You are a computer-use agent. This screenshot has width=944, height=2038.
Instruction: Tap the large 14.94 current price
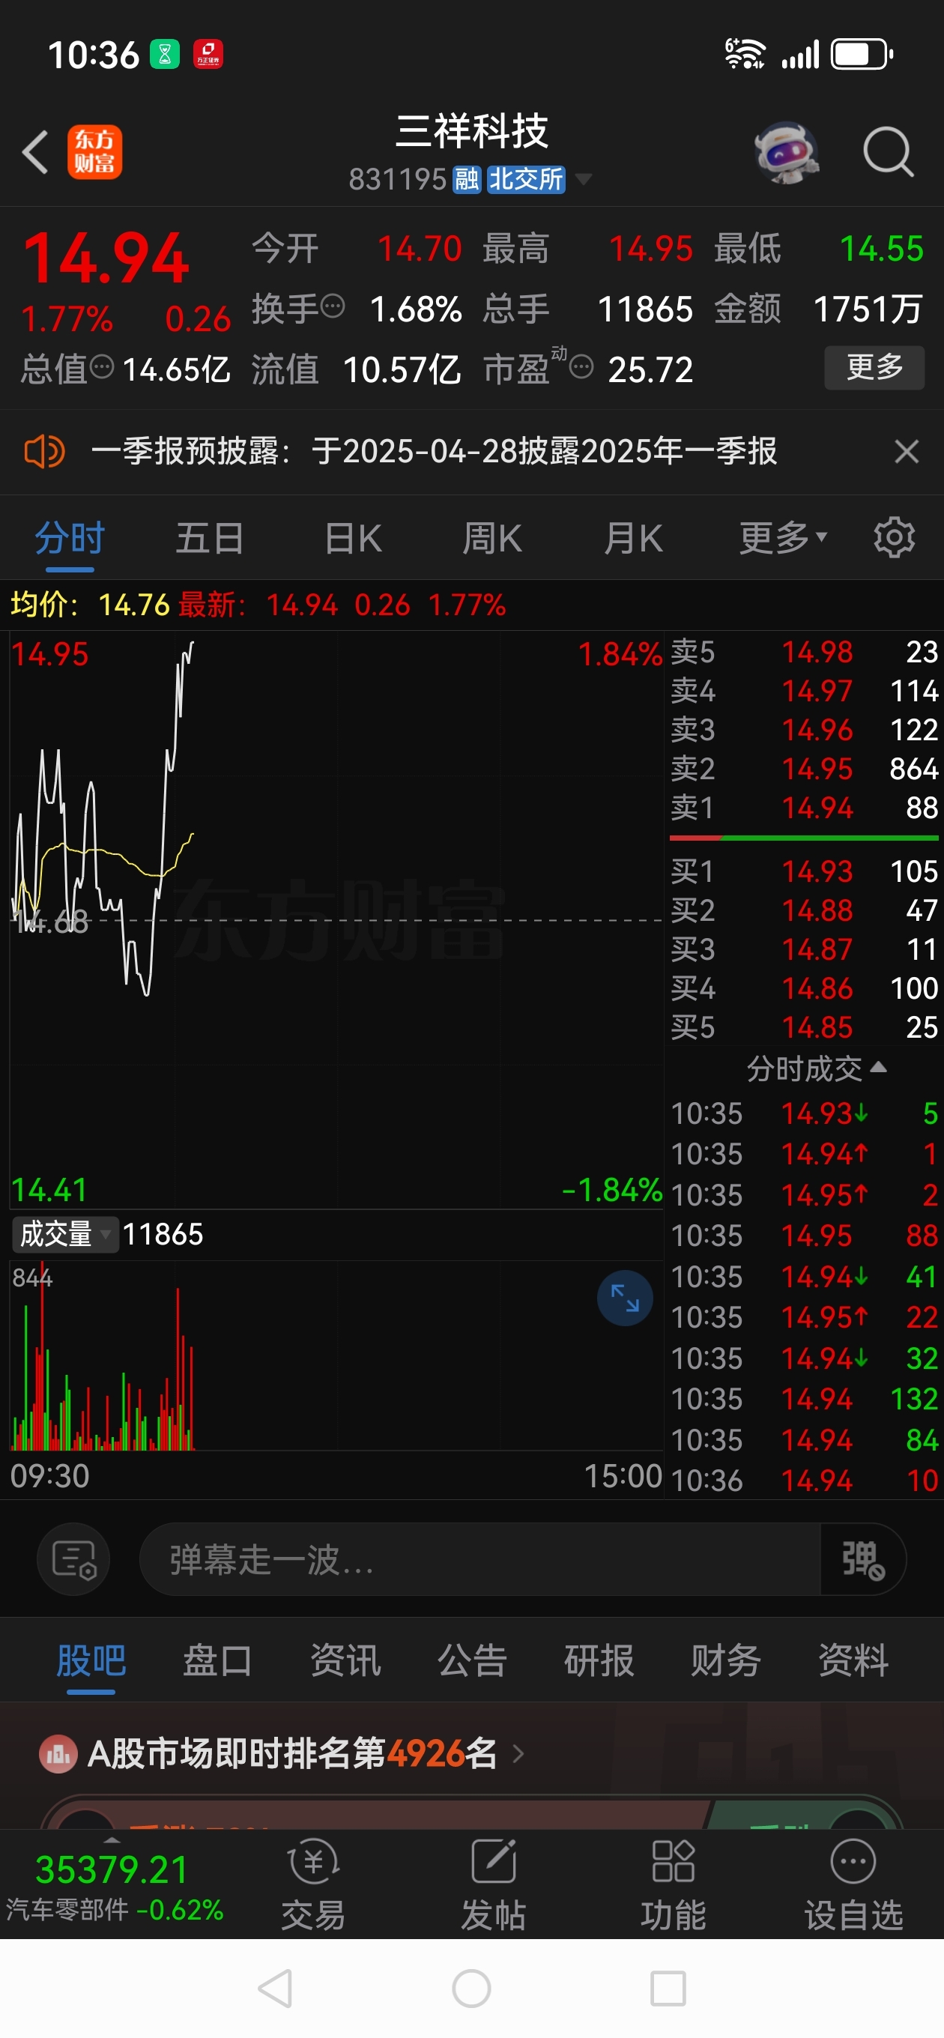106,258
